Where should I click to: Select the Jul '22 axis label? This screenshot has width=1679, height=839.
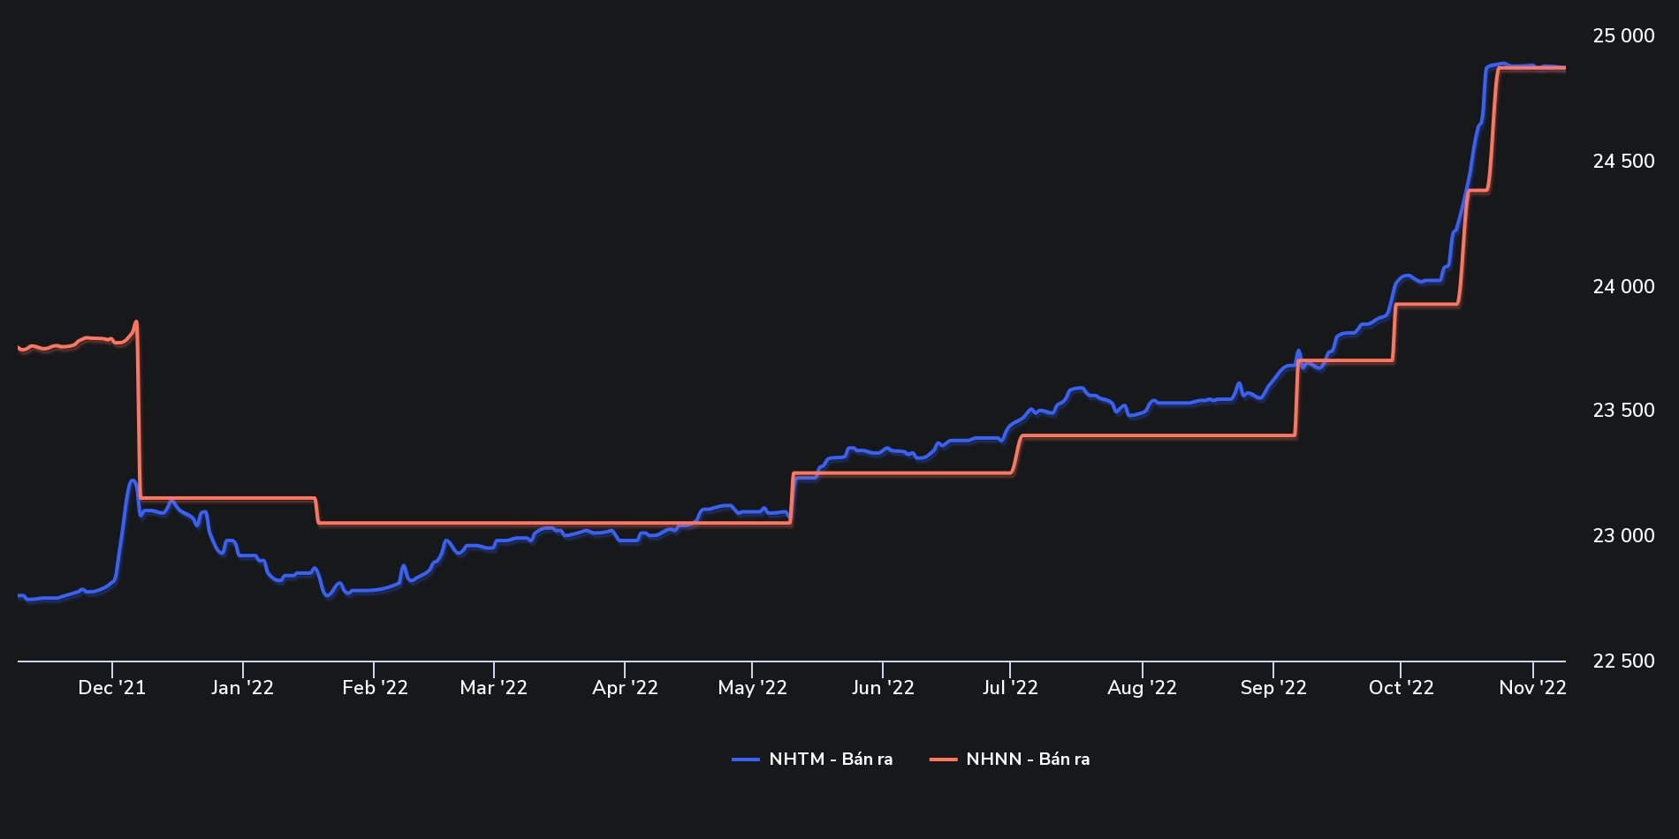1010,688
